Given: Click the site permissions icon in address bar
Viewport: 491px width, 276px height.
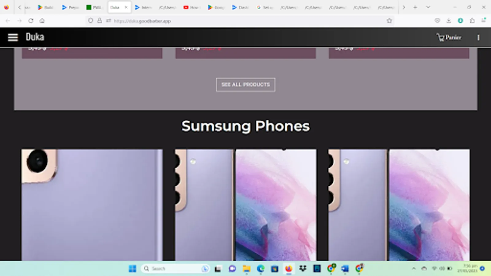Looking at the screenshot, I should coord(108,21).
